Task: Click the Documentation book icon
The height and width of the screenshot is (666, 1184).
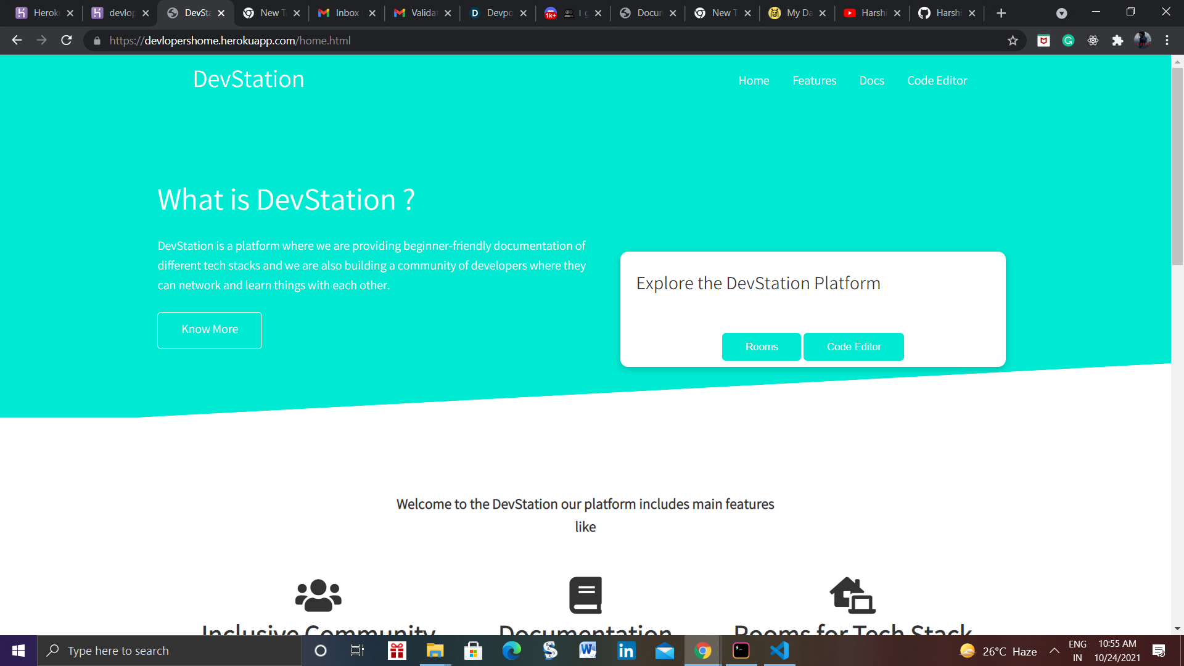Action: (x=585, y=595)
